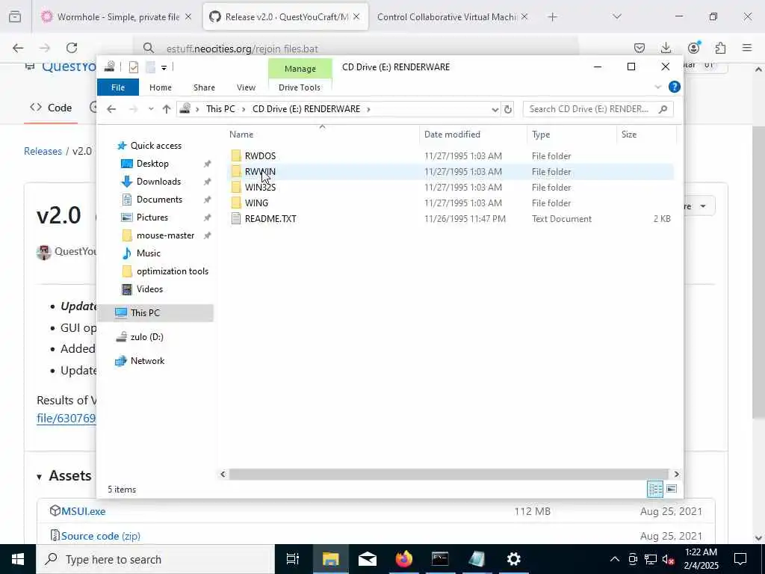Select the README.TXT file

[270, 219]
